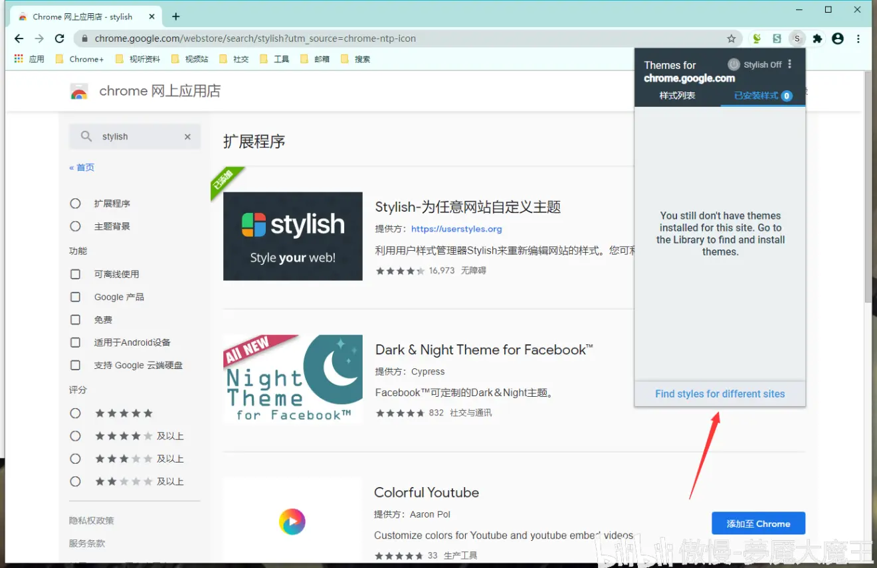
Task: Click the 社交与通讯 category text
Action: [470, 413]
